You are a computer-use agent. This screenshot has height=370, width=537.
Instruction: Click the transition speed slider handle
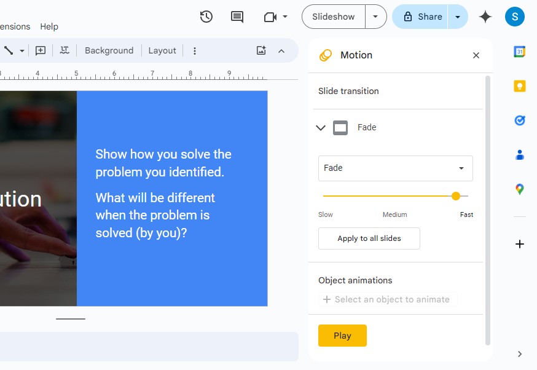pos(455,196)
